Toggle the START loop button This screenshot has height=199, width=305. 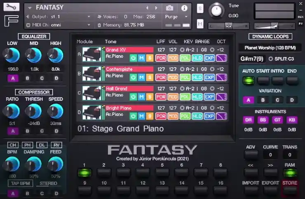click(x=263, y=80)
